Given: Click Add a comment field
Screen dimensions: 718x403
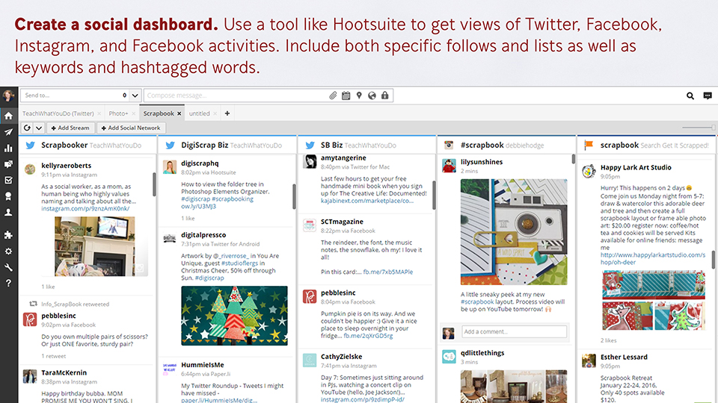Looking at the screenshot, I should [x=514, y=331].
